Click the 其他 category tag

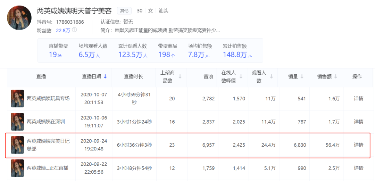click(x=124, y=10)
